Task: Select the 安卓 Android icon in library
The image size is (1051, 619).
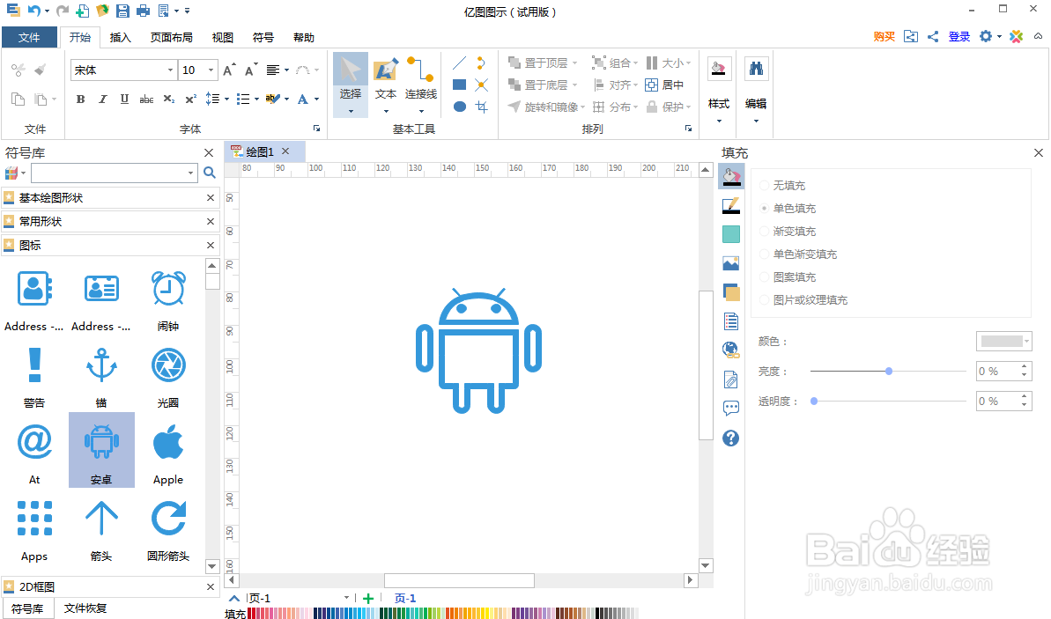Action: [x=101, y=450]
